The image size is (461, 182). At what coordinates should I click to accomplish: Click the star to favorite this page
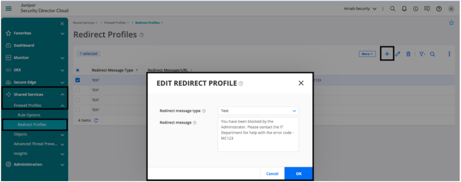[451, 23]
